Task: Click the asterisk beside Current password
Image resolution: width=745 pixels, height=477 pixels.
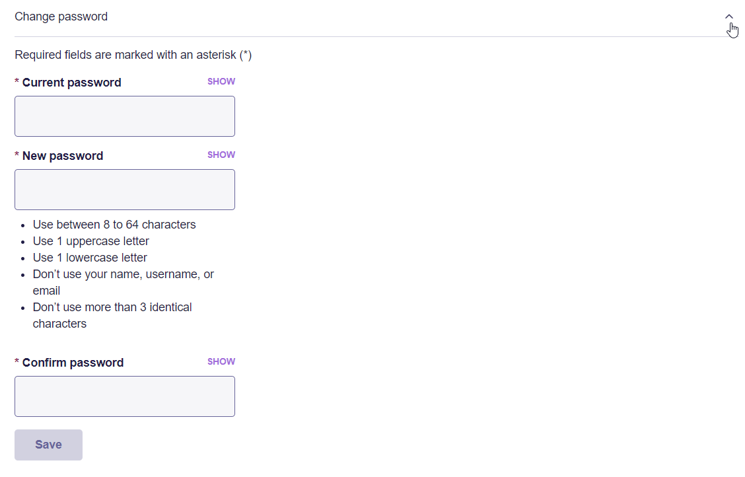Action: click(x=17, y=81)
